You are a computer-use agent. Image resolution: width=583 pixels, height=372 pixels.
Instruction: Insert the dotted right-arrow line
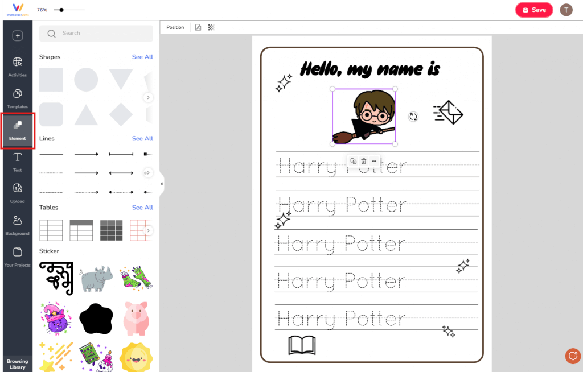coord(87,192)
